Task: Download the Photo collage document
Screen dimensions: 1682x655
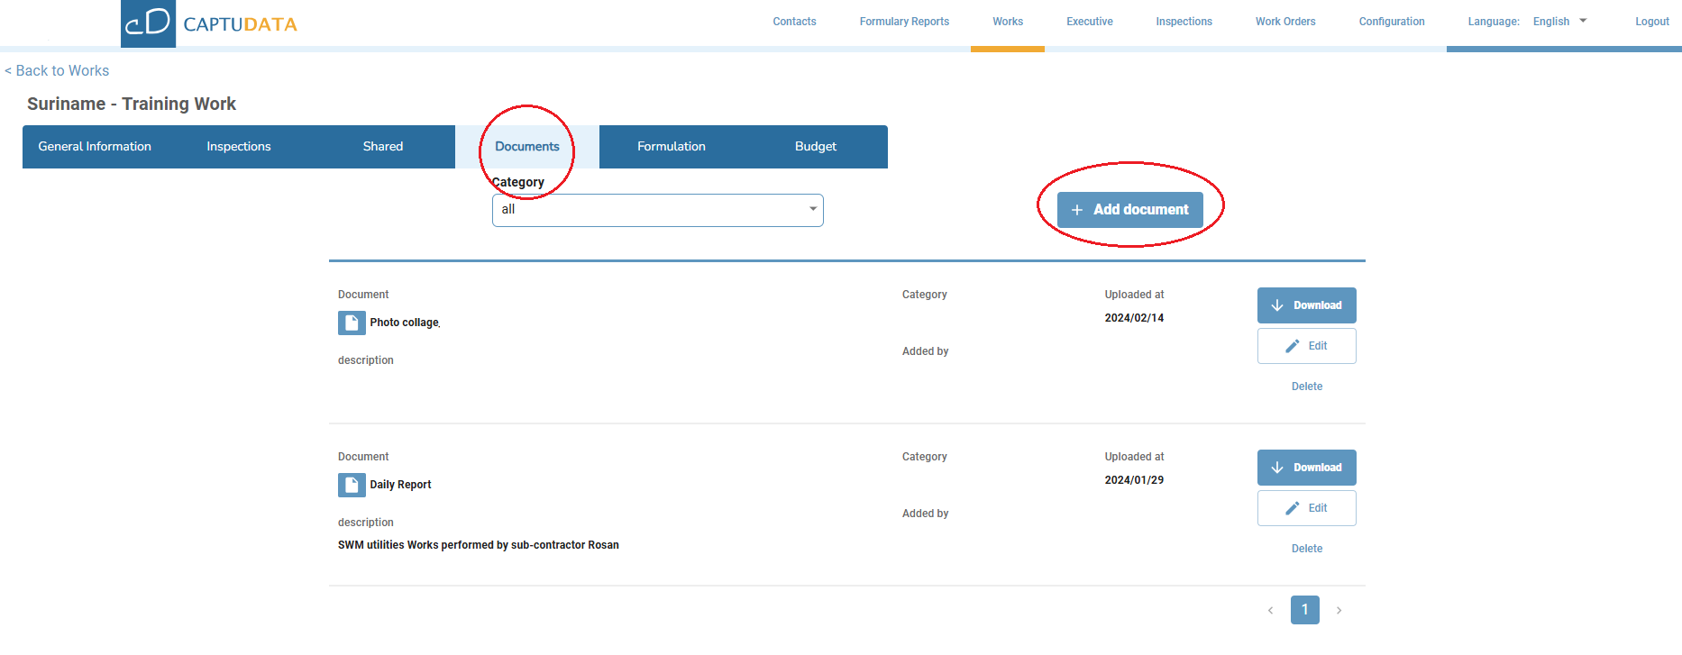Action: click(x=1306, y=305)
